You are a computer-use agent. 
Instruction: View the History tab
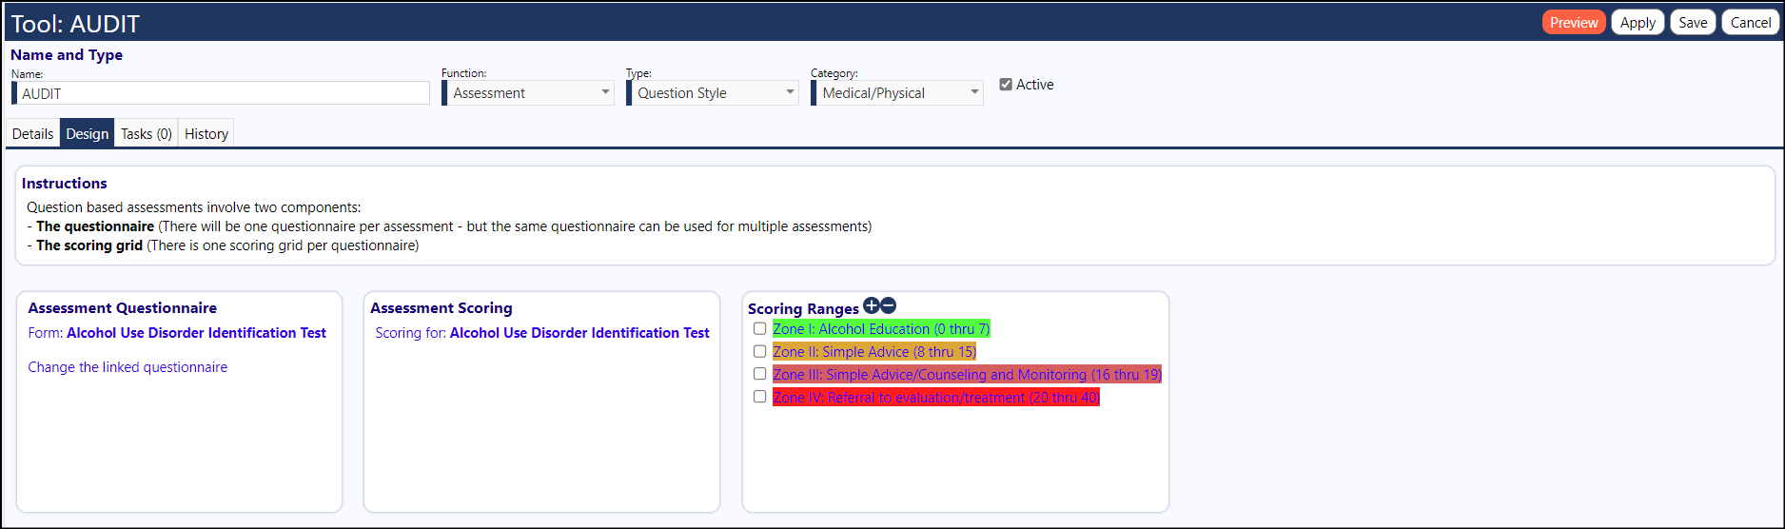click(206, 133)
